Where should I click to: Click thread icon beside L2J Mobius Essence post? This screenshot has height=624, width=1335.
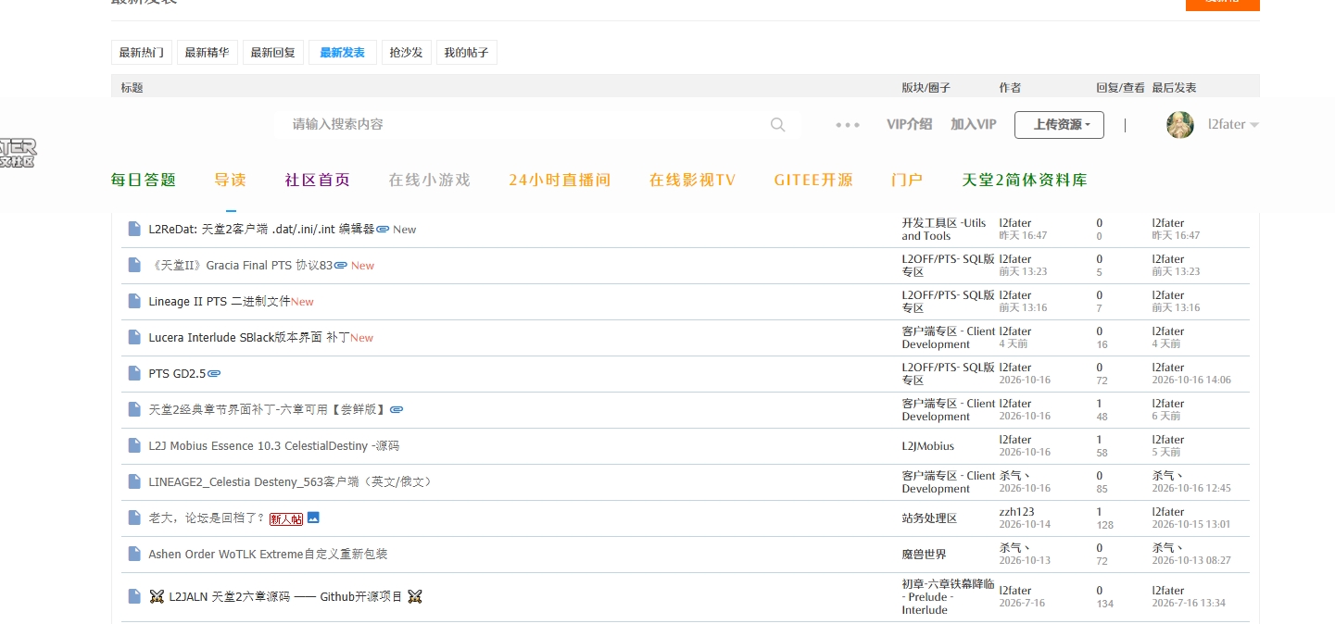tap(134, 445)
